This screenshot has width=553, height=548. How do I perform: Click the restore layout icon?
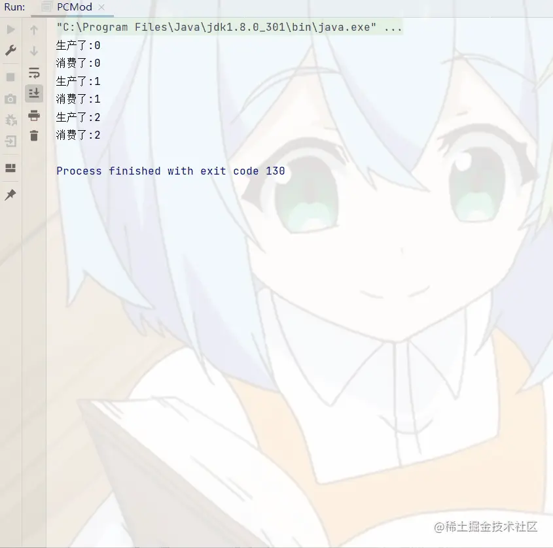click(x=10, y=168)
